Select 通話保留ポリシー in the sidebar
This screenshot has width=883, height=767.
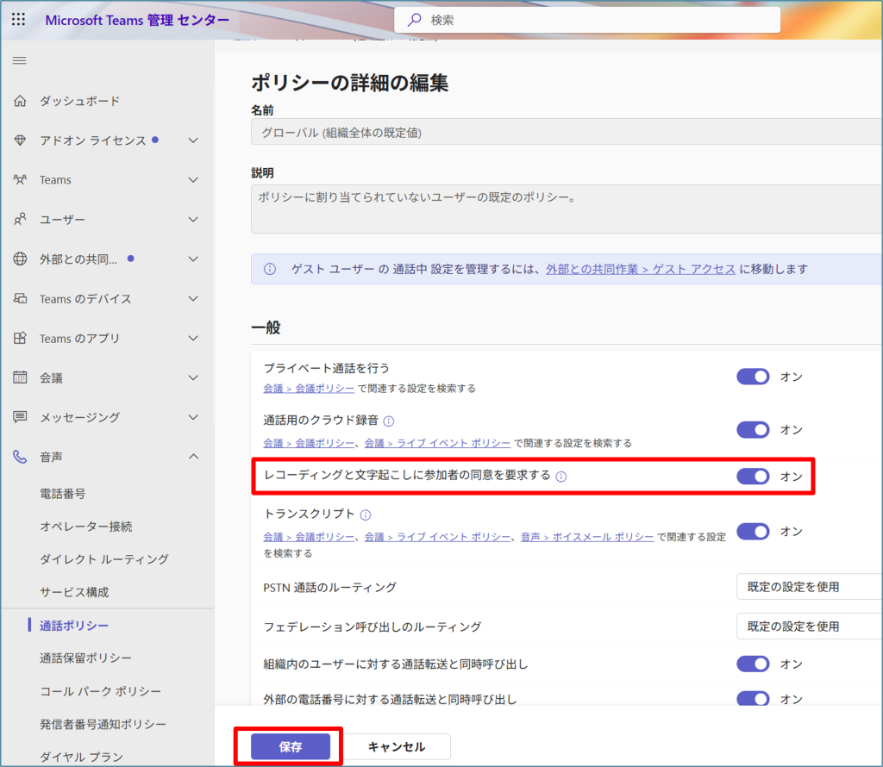(85, 658)
